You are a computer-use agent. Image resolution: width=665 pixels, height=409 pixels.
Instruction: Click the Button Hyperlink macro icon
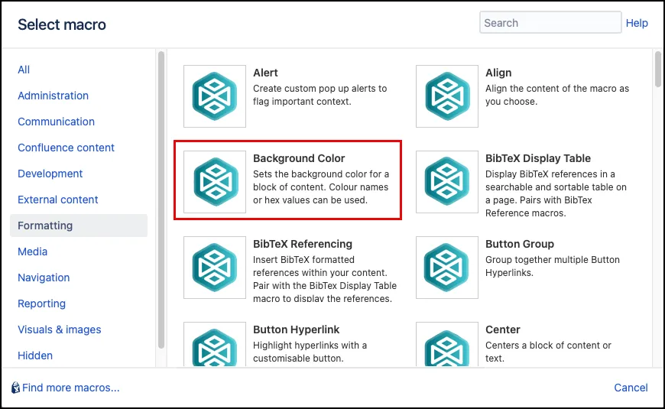215,344
